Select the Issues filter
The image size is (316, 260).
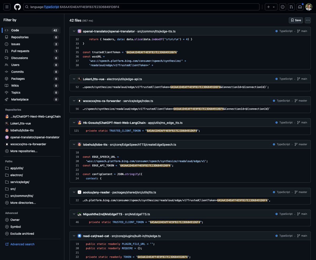[31, 44]
